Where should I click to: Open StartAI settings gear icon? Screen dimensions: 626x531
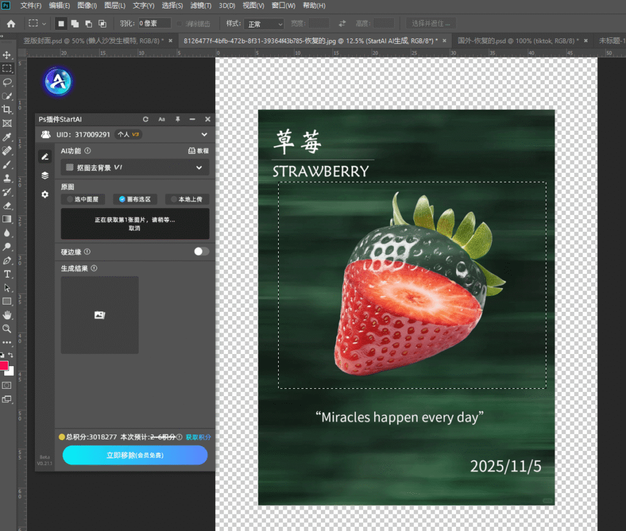coord(45,194)
